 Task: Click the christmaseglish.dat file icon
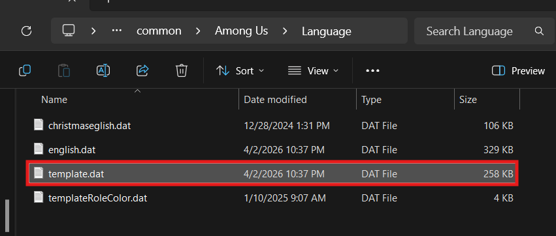[x=39, y=125]
